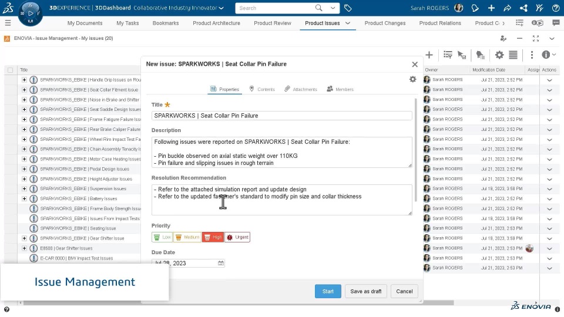Switch to Product Changes tab
Viewport: 564px width, 317px height.
coord(385,23)
